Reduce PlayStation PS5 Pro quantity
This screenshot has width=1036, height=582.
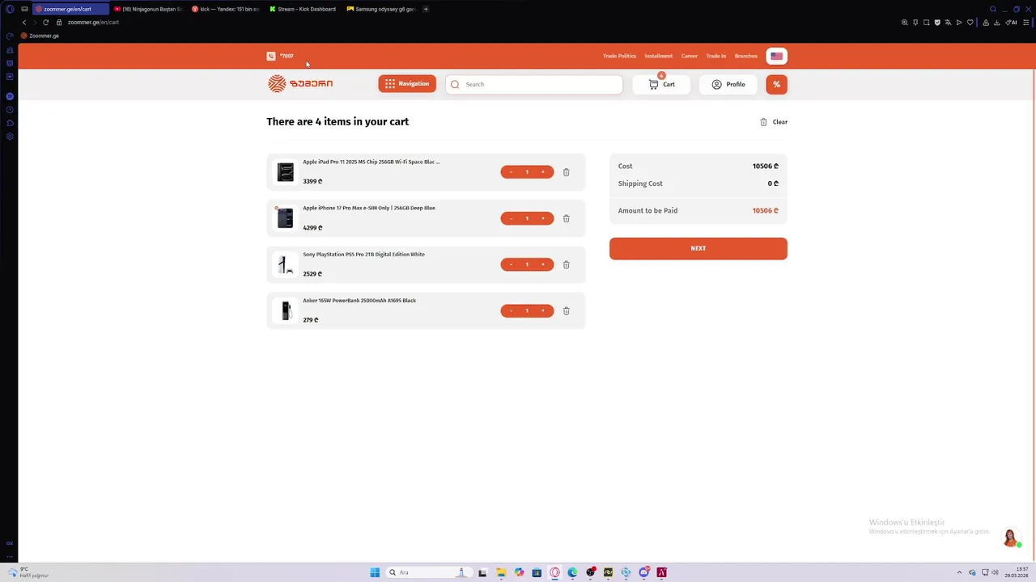point(511,264)
